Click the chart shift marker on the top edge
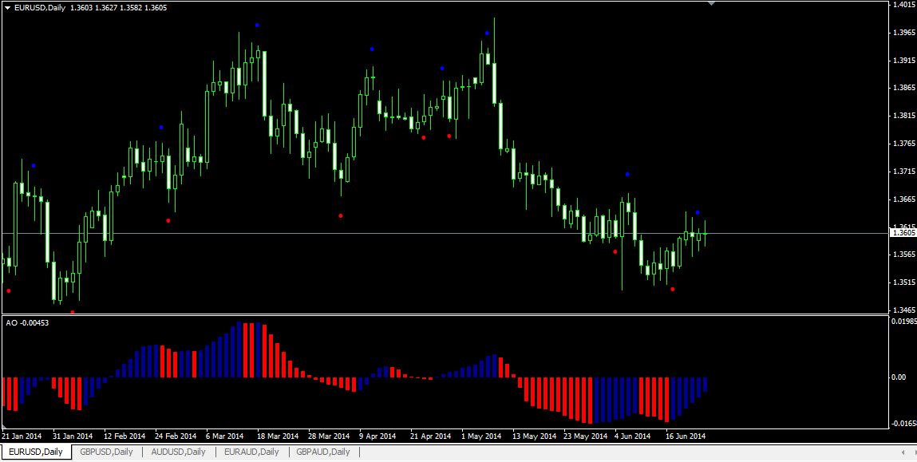The image size is (917, 462). (x=711, y=3)
